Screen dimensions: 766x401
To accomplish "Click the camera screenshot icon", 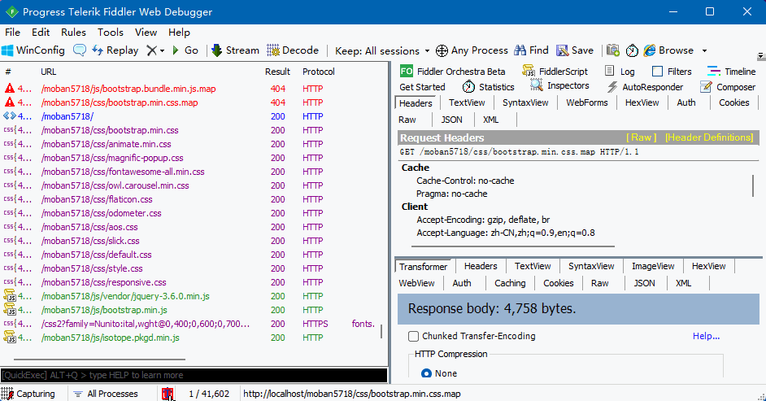I will [613, 50].
